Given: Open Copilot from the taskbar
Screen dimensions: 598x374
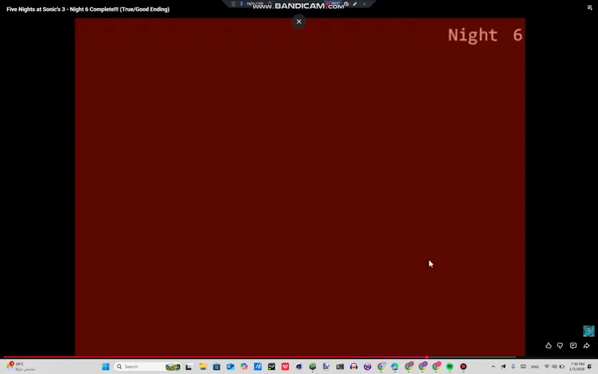Looking at the screenshot, I should pyautogui.click(x=244, y=367).
